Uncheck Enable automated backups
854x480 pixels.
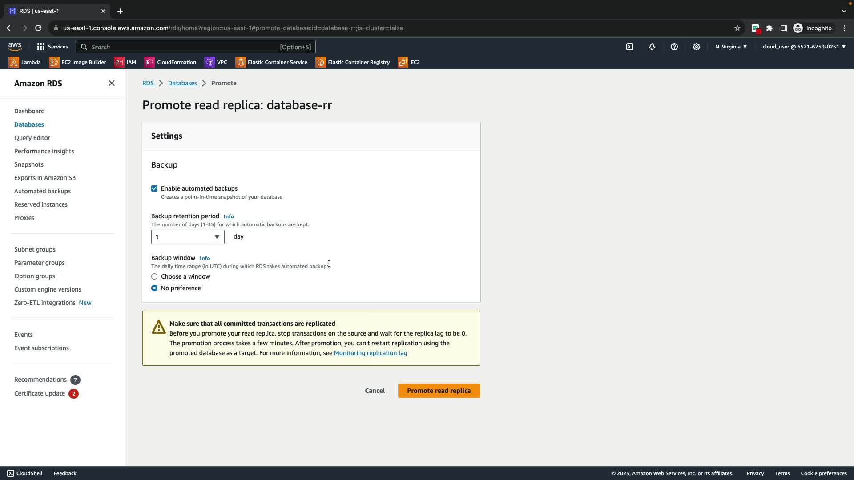click(x=154, y=188)
